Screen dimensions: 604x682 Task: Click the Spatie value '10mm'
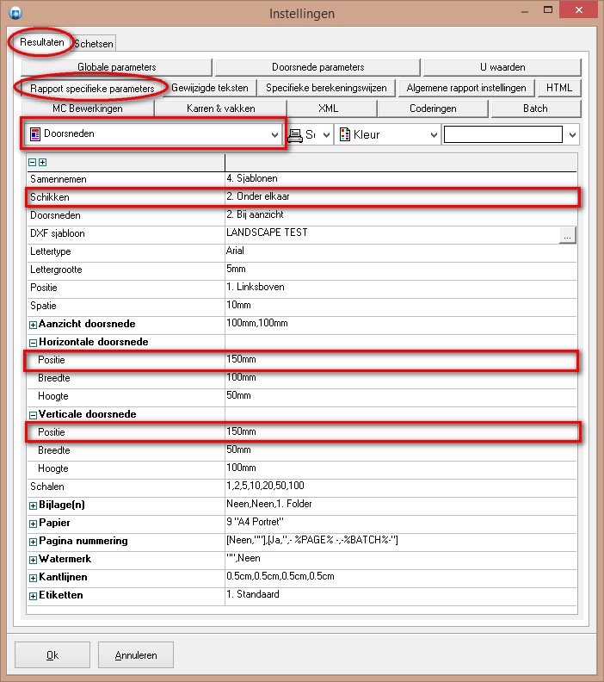point(238,305)
